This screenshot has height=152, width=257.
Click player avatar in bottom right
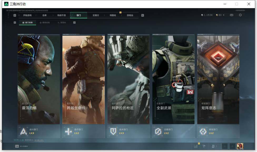pyautogui.click(x=240, y=146)
